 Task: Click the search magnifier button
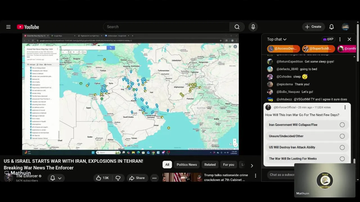(237, 27)
